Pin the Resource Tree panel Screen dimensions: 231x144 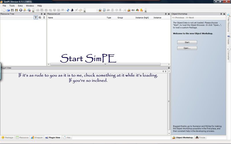point(42,14)
